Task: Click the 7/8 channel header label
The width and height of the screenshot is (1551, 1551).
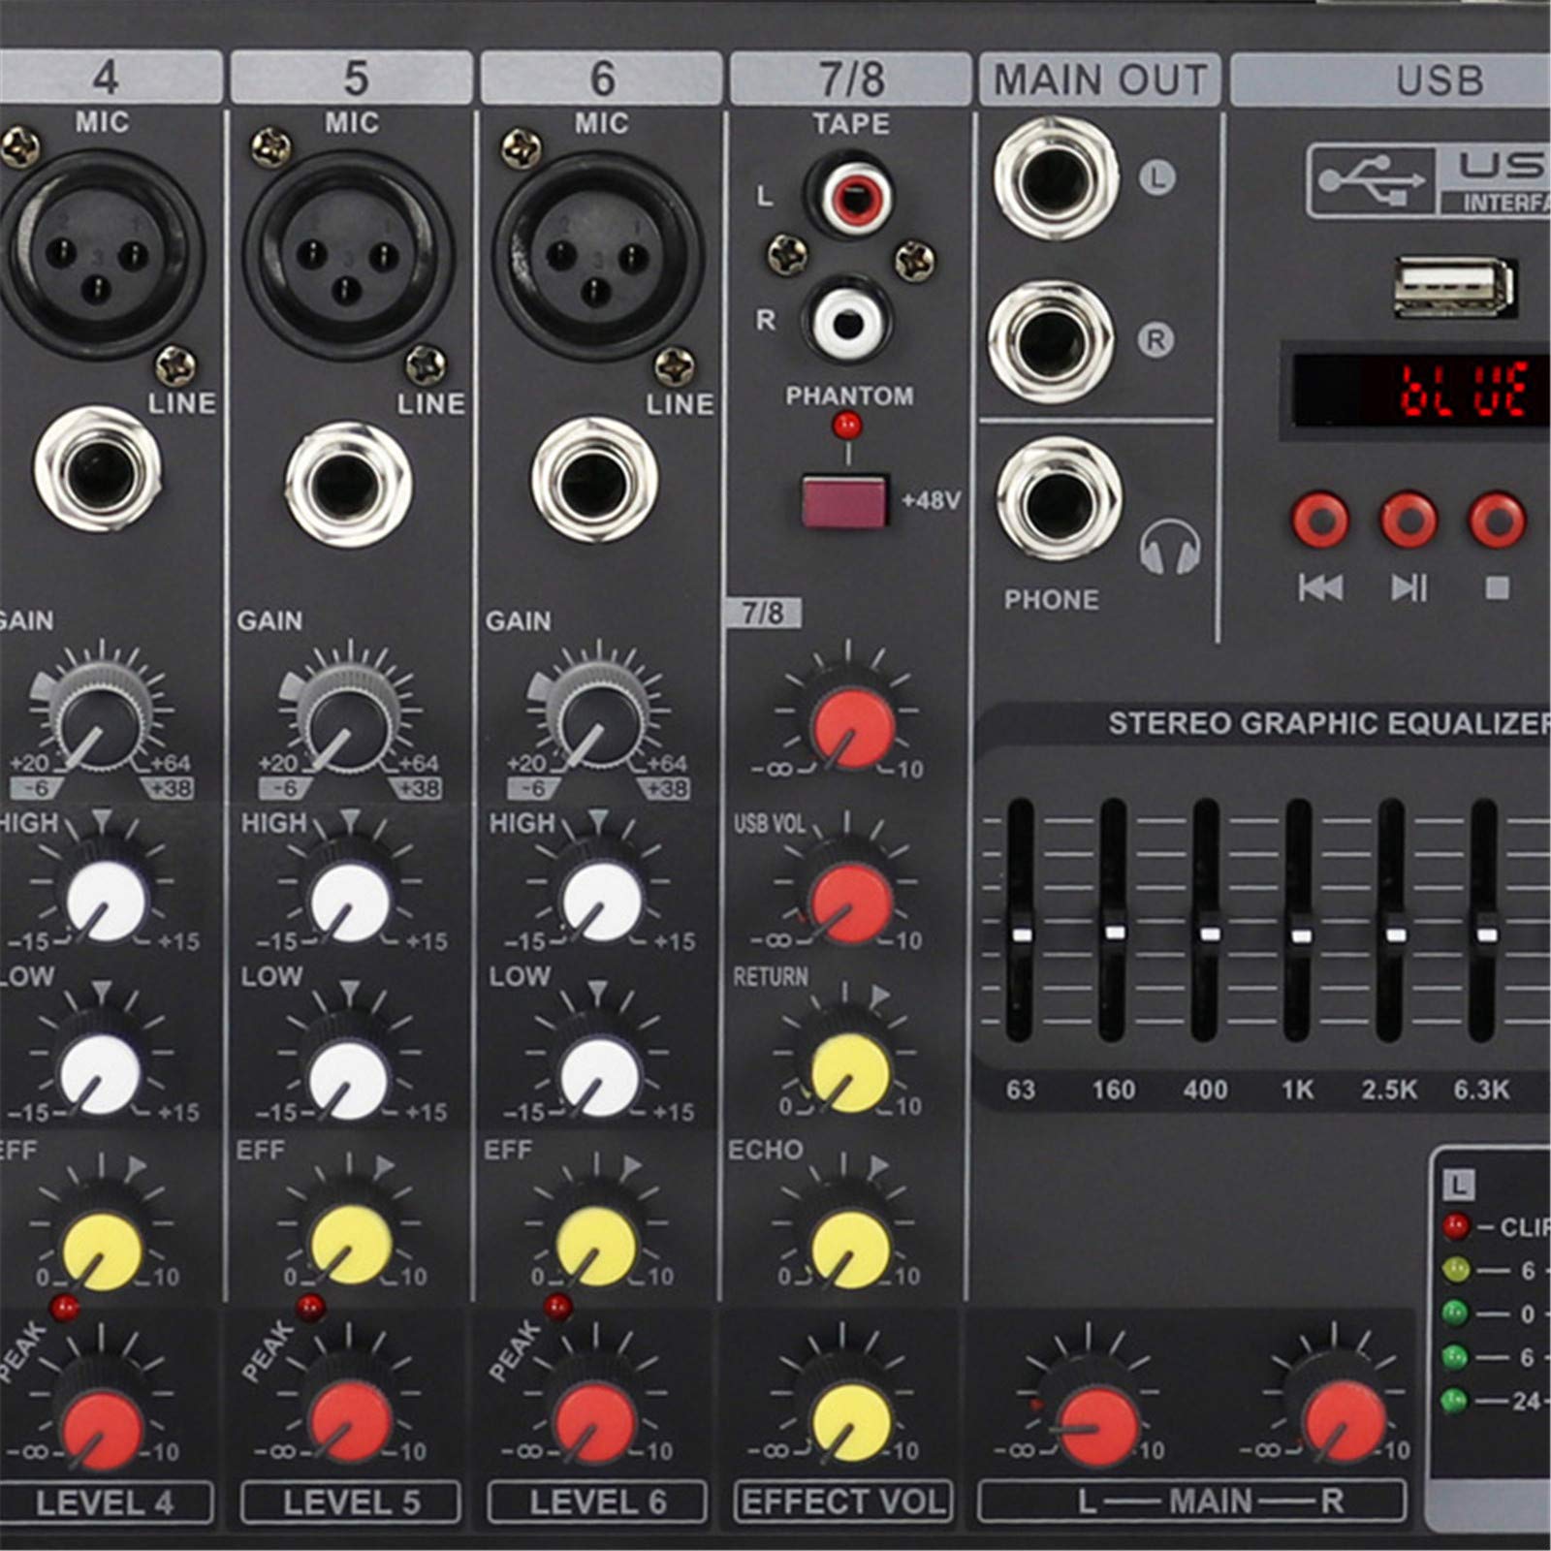Action: tap(850, 79)
